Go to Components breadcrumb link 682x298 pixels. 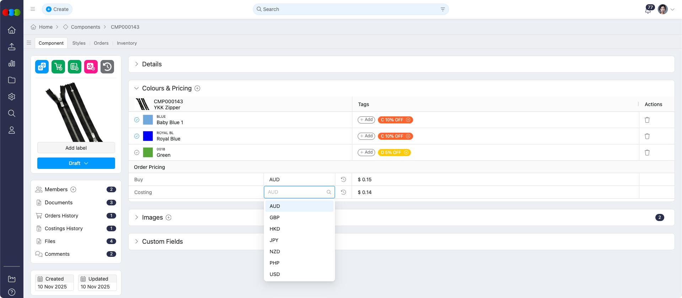pyautogui.click(x=86, y=27)
